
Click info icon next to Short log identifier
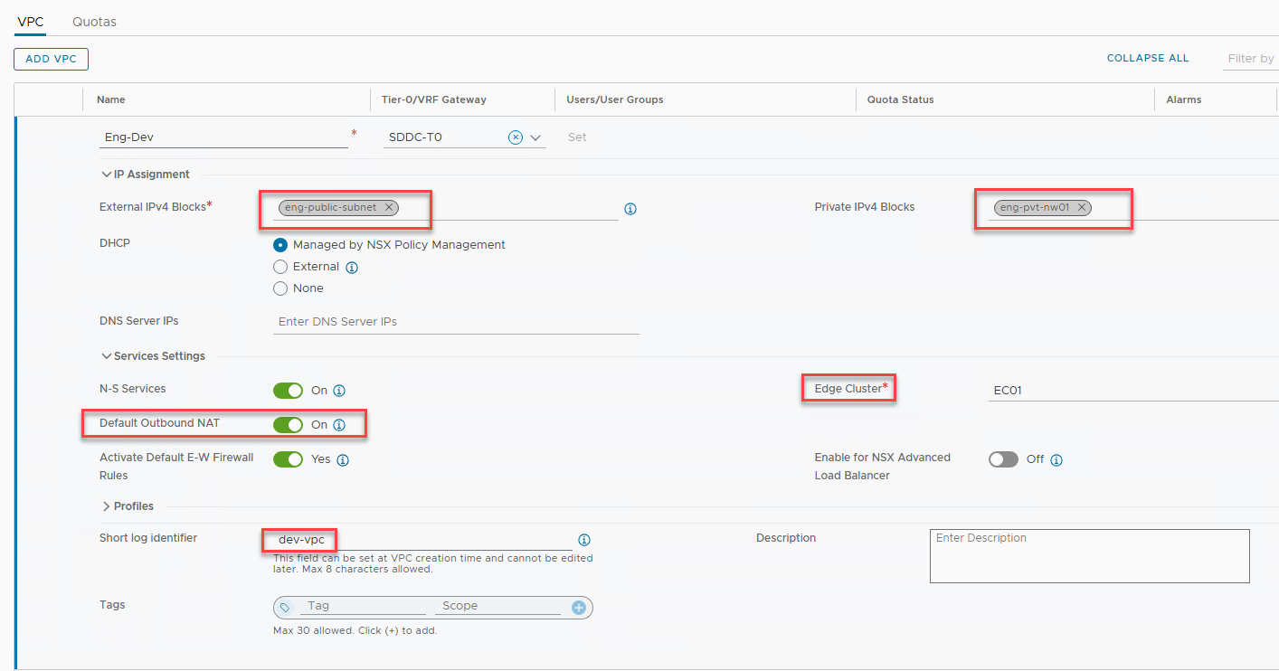pos(584,540)
